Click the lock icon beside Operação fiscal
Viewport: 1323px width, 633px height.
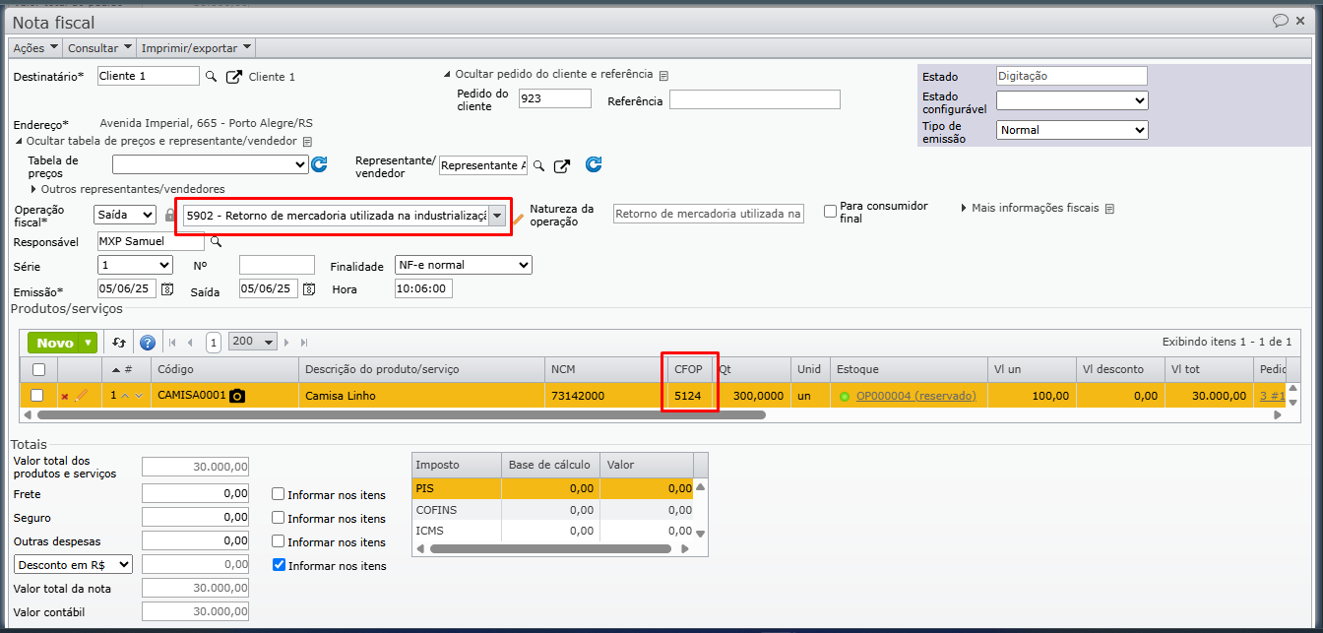coord(169,215)
